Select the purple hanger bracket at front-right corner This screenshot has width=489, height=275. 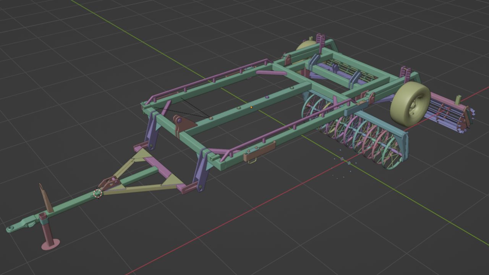pos(201,170)
